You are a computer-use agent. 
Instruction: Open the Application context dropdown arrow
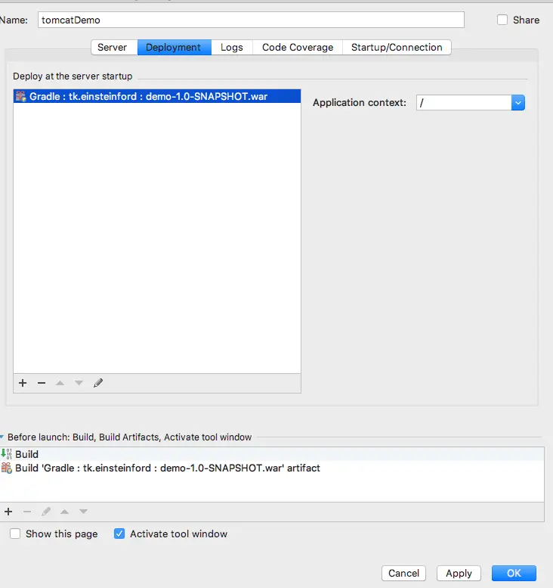pos(517,103)
